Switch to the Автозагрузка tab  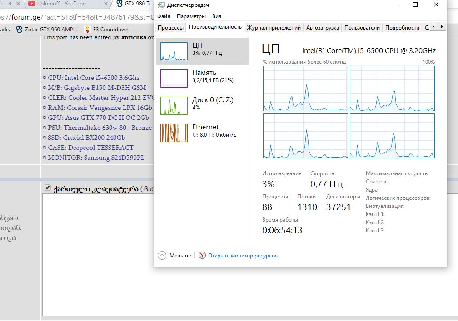[x=322, y=28]
